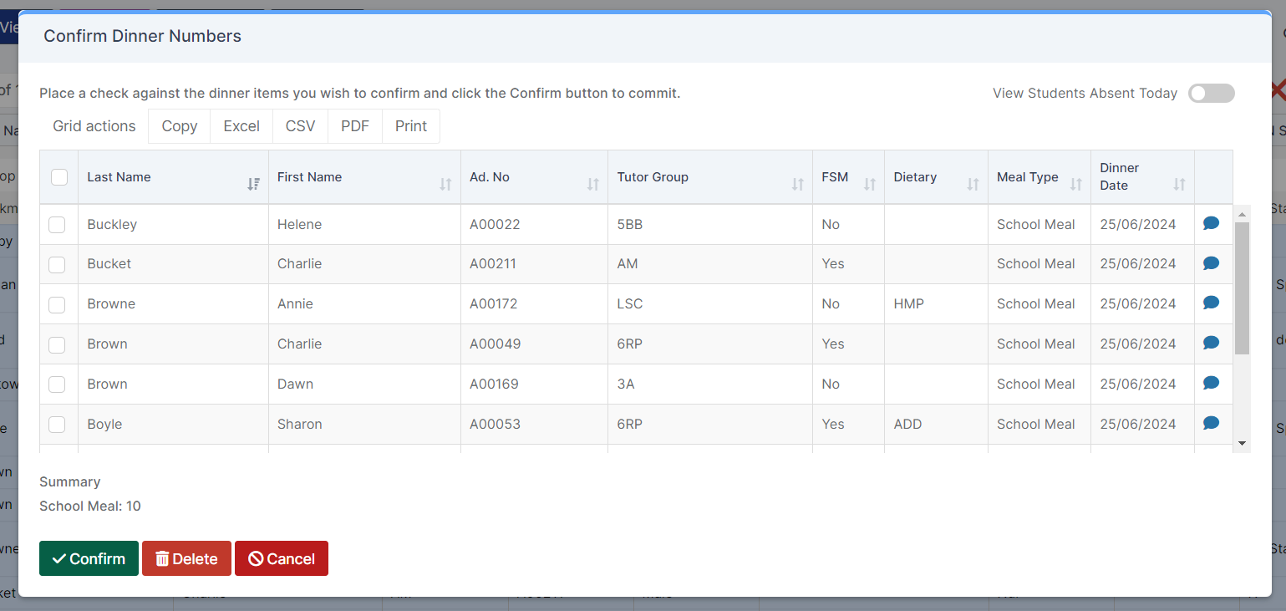Screen dimensions: 1286x611
Task: Export grid as PDF
Action: coord(355,126)
